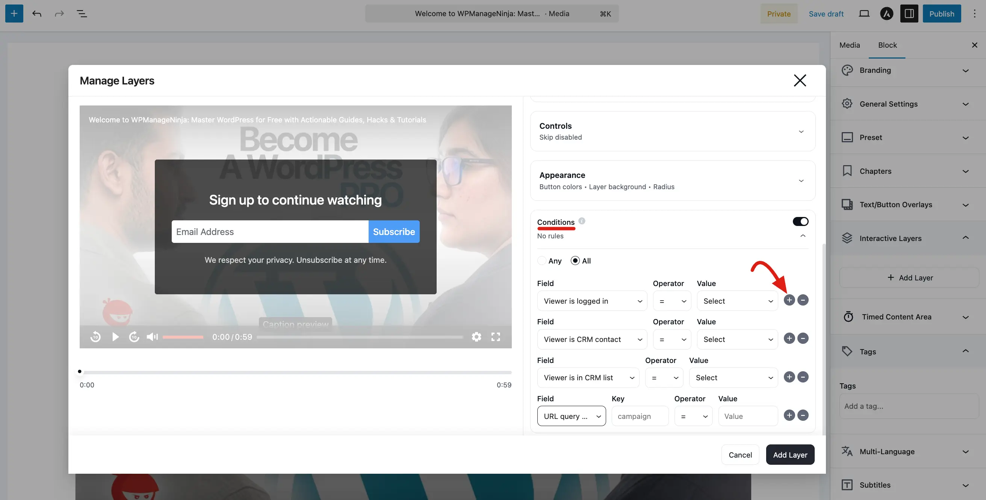
Task: Add a rule after Viewer is logged in
Action: coord(789,300)
